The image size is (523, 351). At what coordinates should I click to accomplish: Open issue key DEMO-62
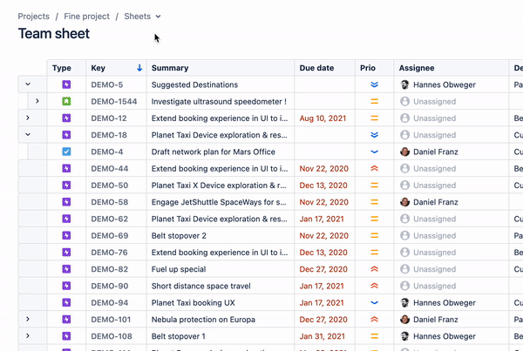[x=110, y=219]
